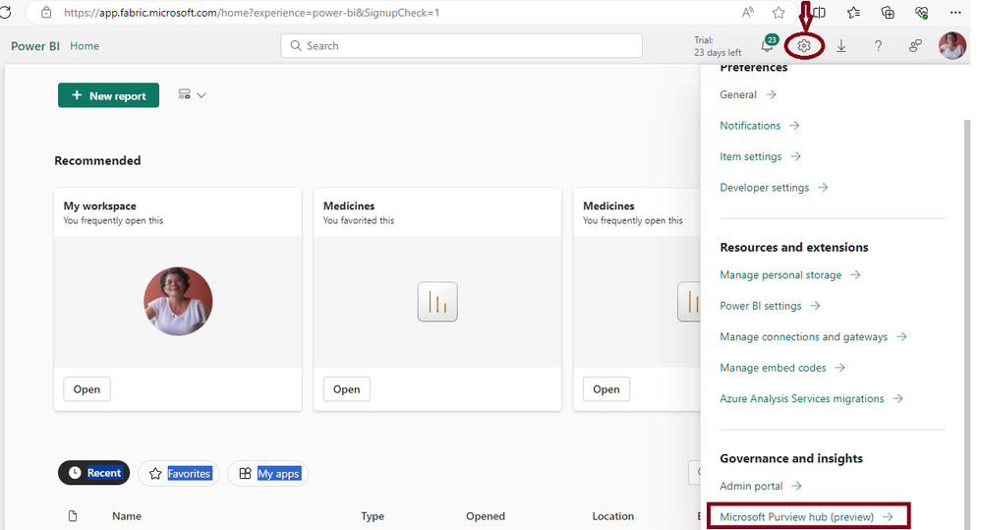This screenshot has height=530, width=982.
Task: Open Manage personal storage
Action: (x=790, y=274)
